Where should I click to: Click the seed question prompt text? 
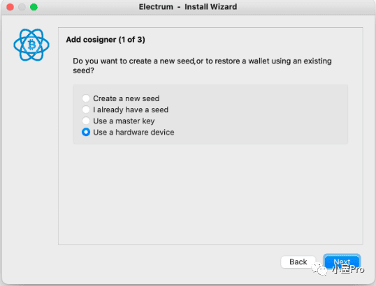202,66
